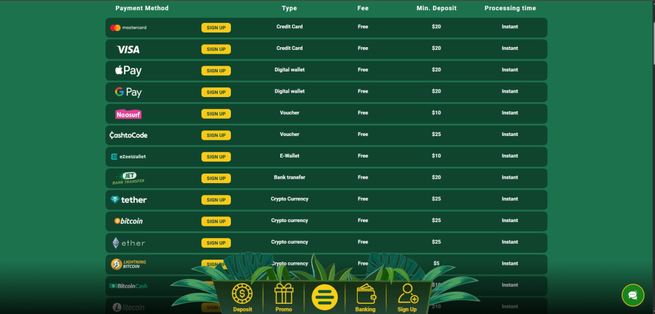
Task: Click 'Free' in the ether row
Action: (x=363, y=242)
